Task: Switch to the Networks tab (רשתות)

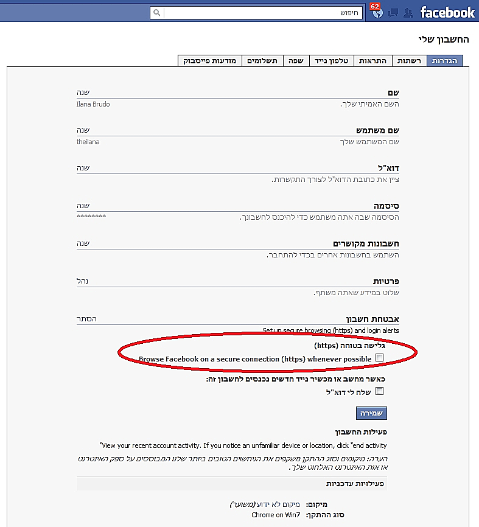Action: coord(409,61)
